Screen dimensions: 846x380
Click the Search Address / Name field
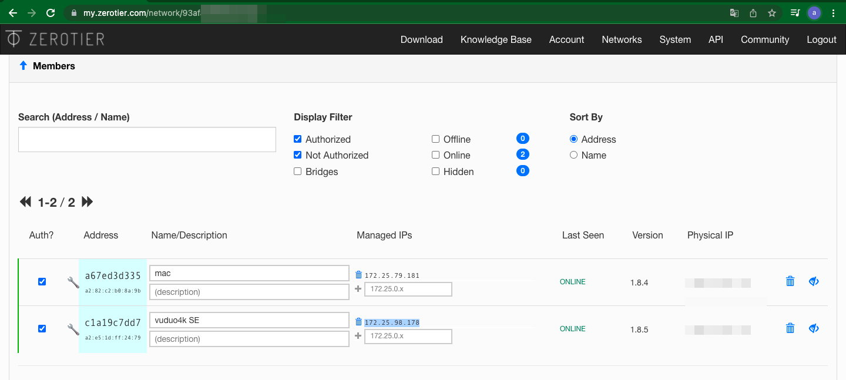point(147,140)
